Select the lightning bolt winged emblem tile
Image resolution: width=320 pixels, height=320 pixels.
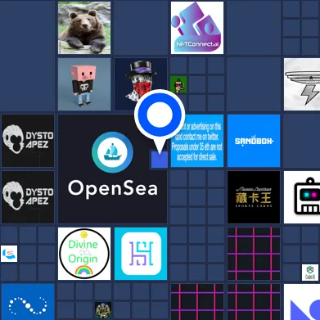302,84
